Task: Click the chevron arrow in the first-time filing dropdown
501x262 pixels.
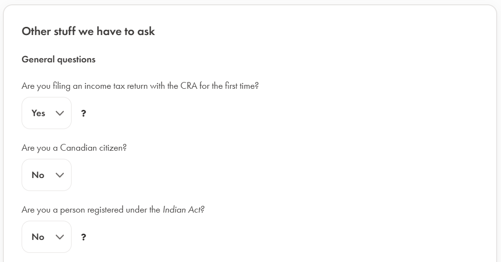Action: (60, 113)
